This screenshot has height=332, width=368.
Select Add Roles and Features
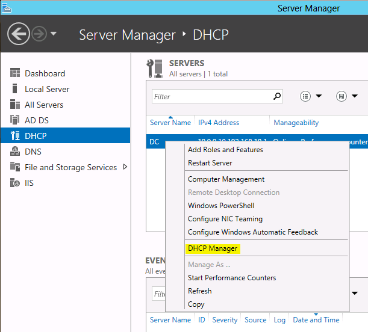tap(225, 150)
